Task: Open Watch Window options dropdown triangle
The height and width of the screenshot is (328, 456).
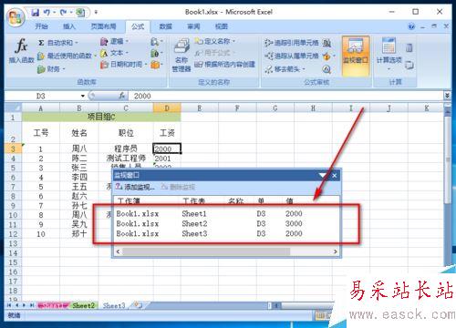Action: pos(323,175)
